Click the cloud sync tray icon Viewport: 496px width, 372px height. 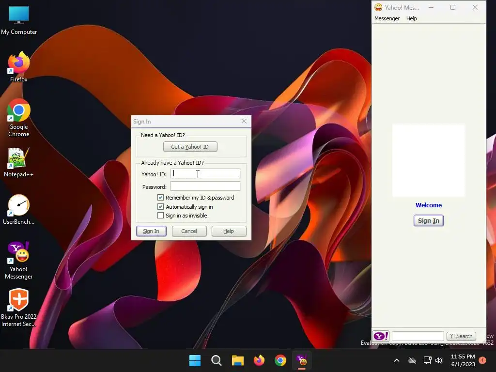[x=412, y=360]
